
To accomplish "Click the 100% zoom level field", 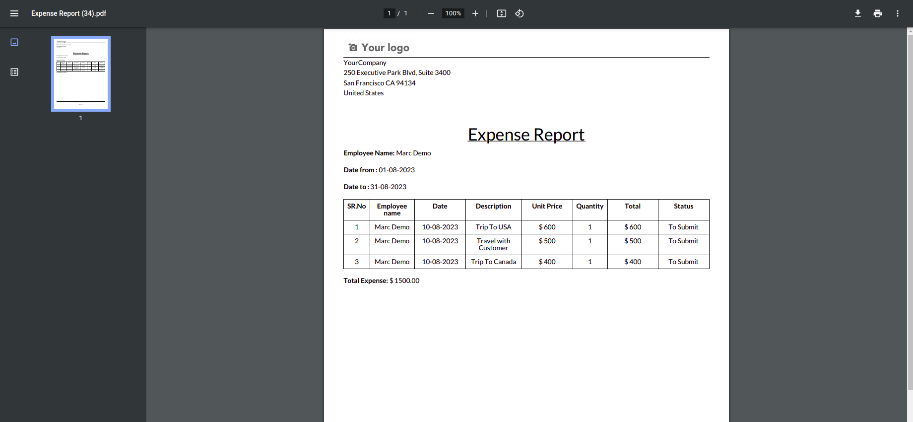I will point(453,13).
